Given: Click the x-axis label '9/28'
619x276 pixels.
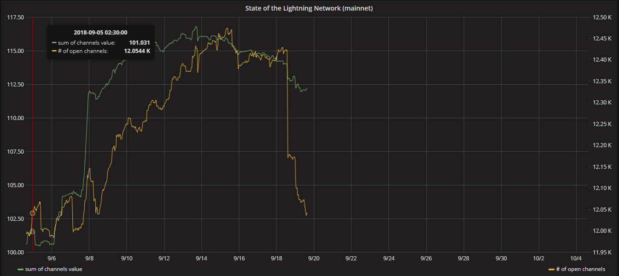Looking at the screenshot, I should coord(463,259).
